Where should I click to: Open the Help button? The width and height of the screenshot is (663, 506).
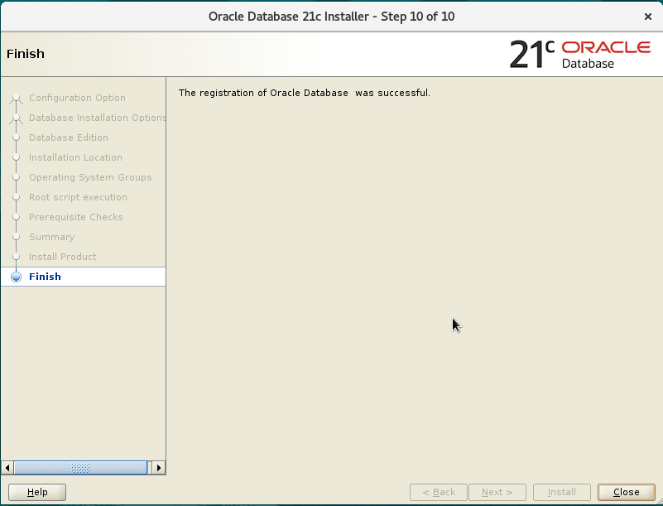[x=37, y=492]
